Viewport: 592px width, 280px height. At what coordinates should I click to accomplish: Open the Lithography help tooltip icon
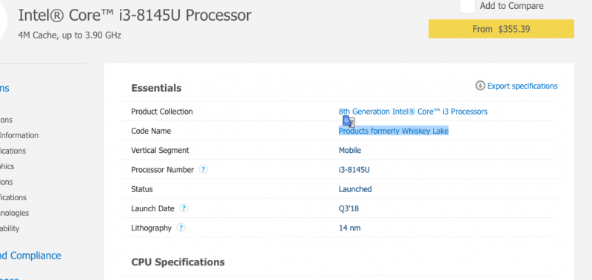(x=181, y=228)
